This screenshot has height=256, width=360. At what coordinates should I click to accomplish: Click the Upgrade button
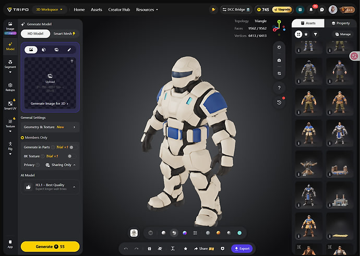coord(282,9)
